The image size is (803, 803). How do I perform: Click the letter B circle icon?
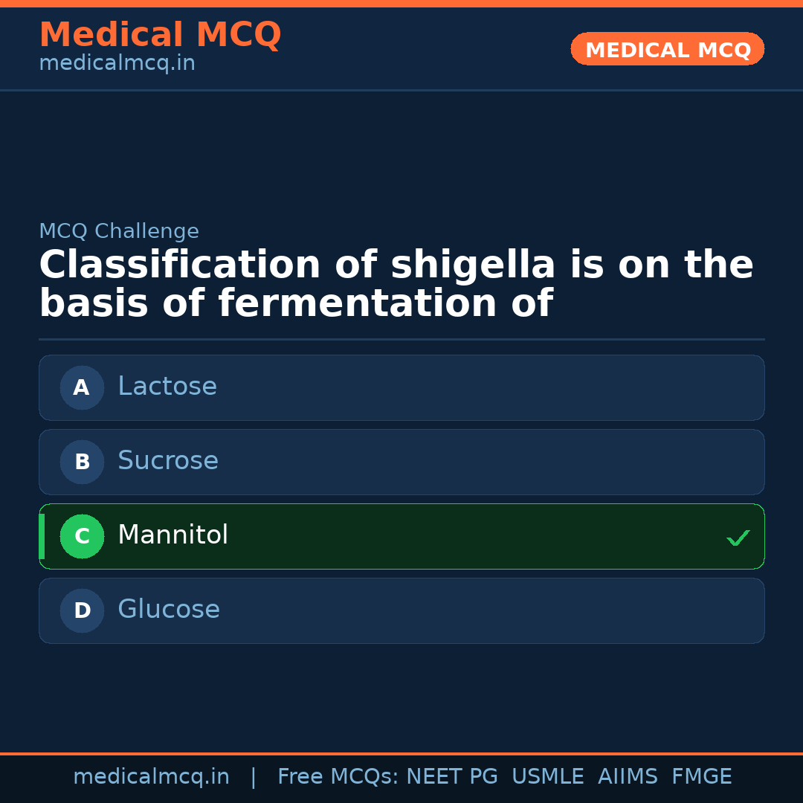click(x=82, y=462)
